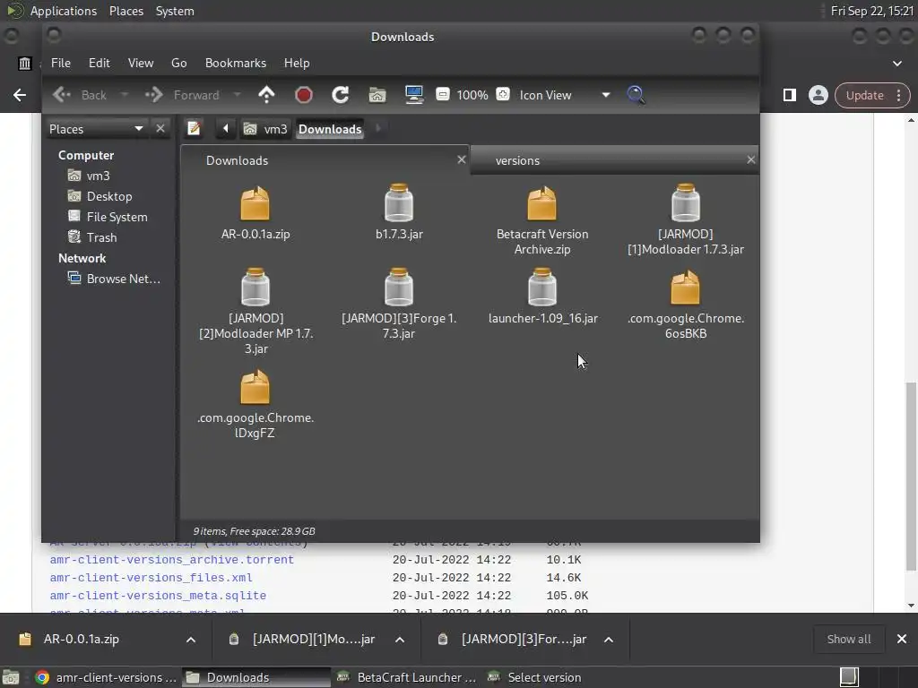918x688 pixels.
Task: Select .com.google.Chrome.6osBKB folder icon
Action: click(x=686, y=288)
